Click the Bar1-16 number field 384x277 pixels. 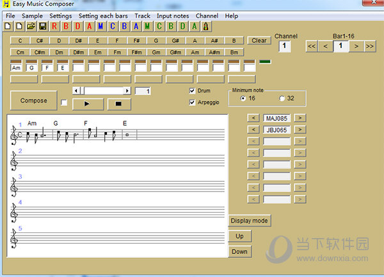pyautogui.click(x=340, y=46)
